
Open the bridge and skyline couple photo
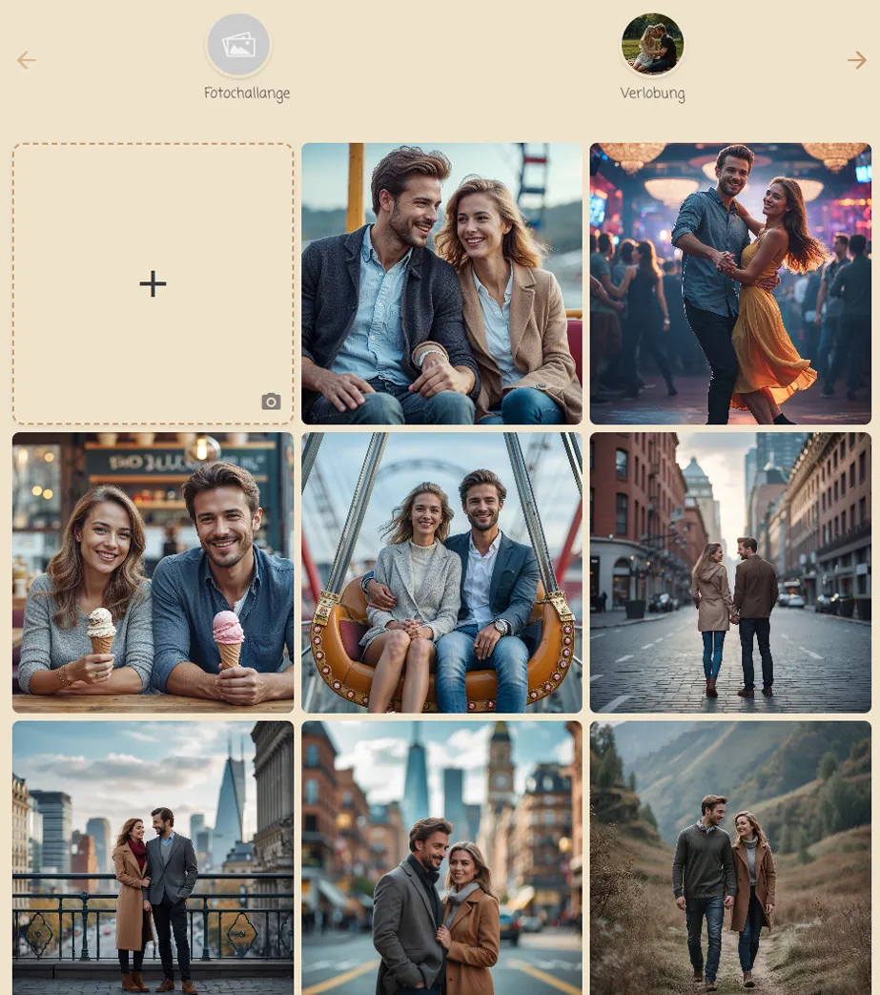click(x=153, y=858)
